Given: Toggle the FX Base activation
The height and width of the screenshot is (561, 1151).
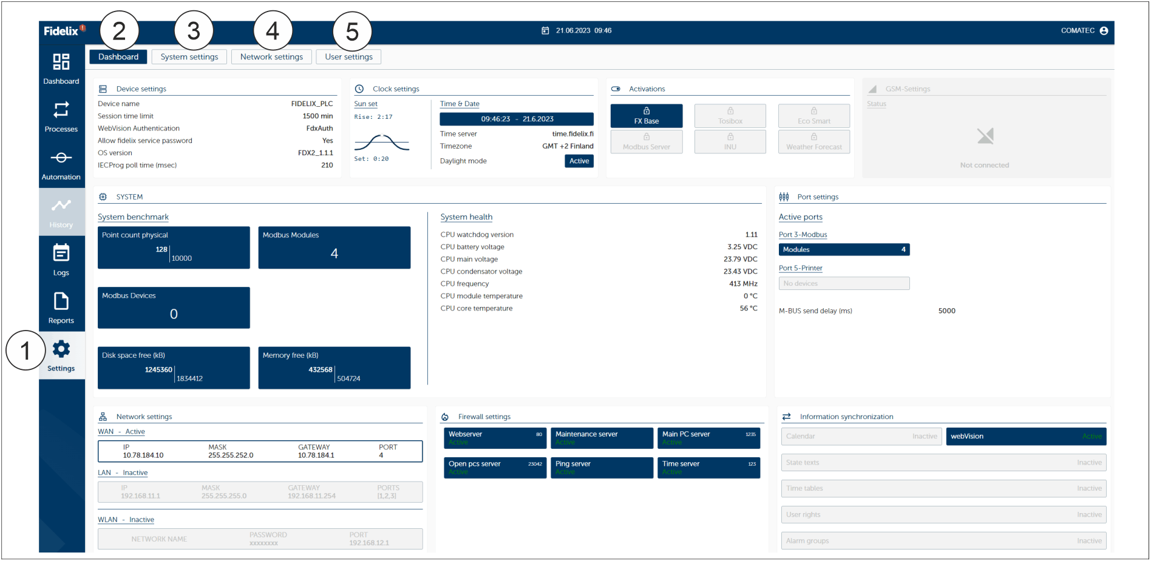Looking at the screenshot, I should click(646, 115).
